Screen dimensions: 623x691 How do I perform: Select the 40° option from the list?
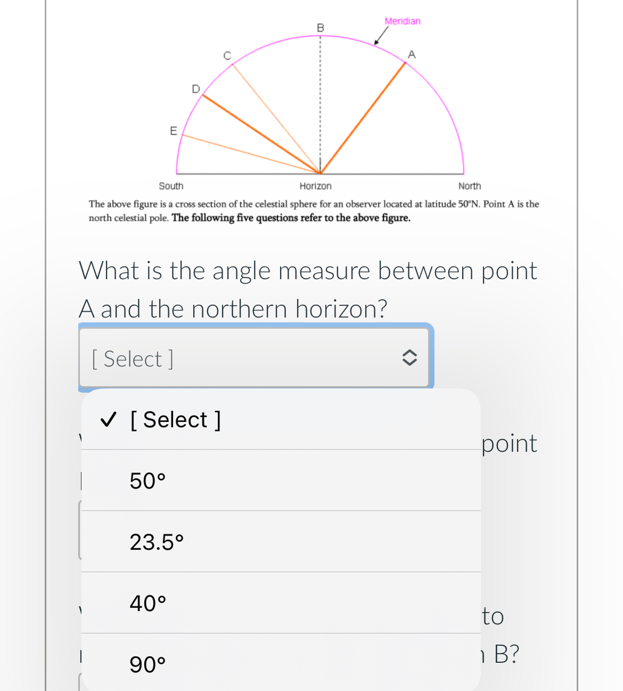point(147,602)
